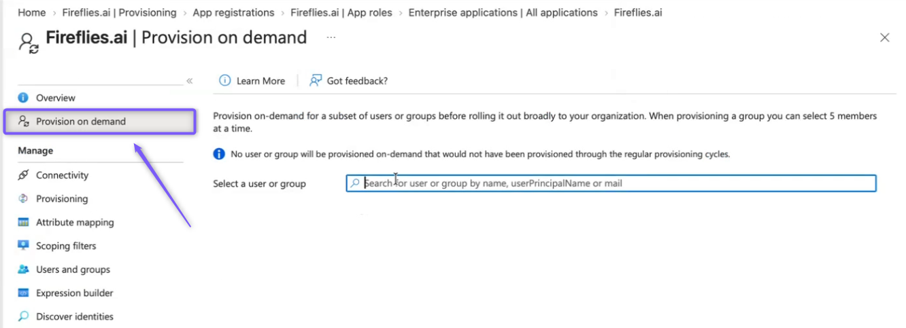This screenshot has width=906, height=328.
Task: Click the Overview info icon in sidebar
Action: [x=23, y=98]
